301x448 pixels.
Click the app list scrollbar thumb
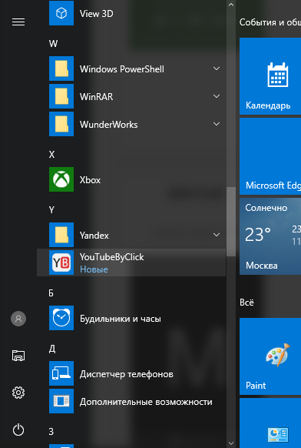[231, 222]
